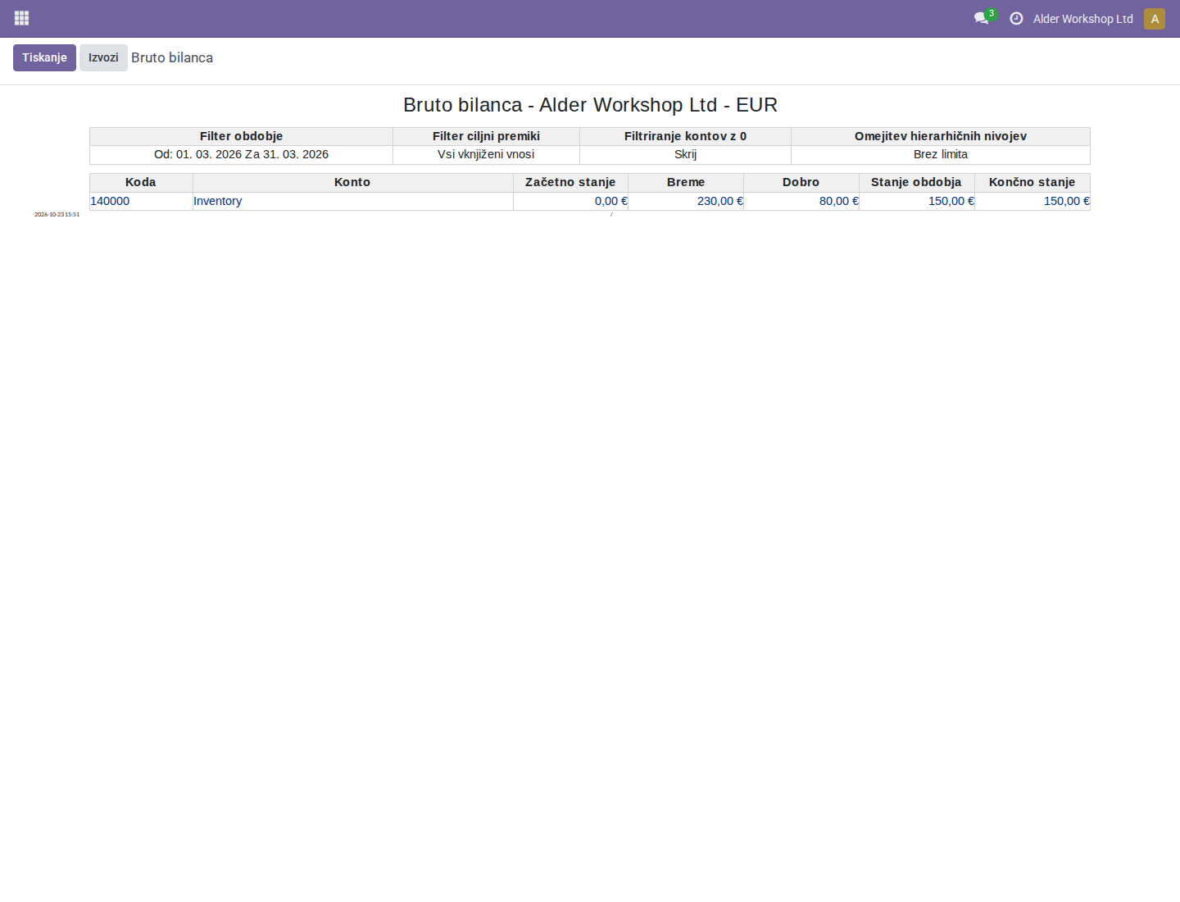Click the Začetno stanje column header

coord(570,182)
